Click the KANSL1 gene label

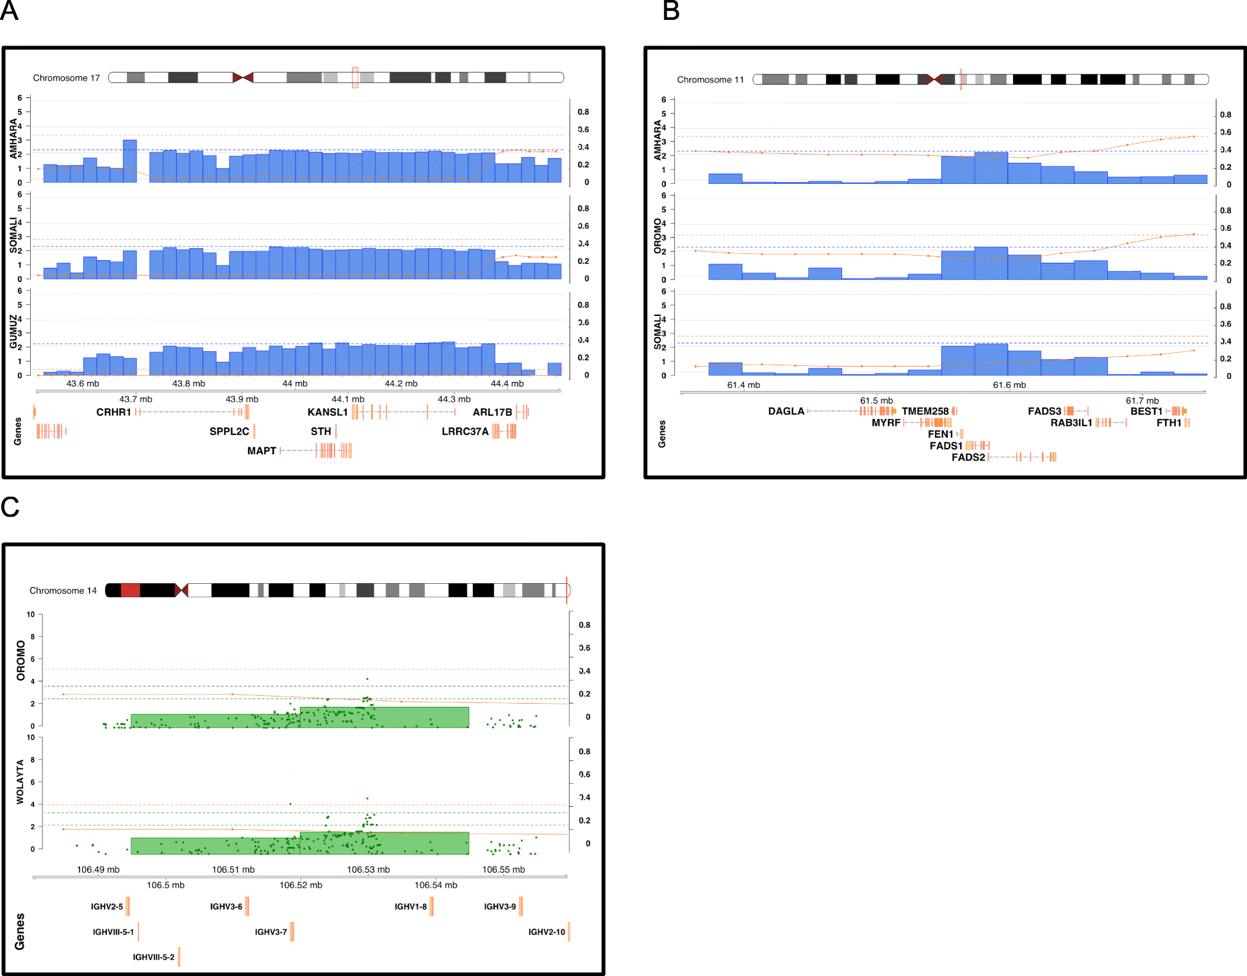pyautogui.click(x=327, y=412)
